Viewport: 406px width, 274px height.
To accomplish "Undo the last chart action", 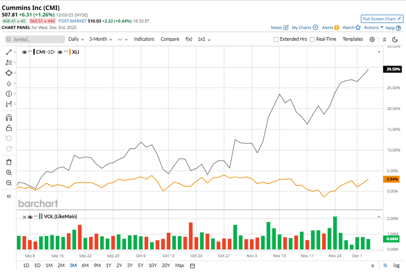I will 9,138.
